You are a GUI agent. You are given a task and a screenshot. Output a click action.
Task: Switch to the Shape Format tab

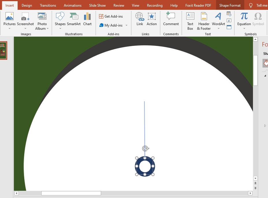click(230, 5)
